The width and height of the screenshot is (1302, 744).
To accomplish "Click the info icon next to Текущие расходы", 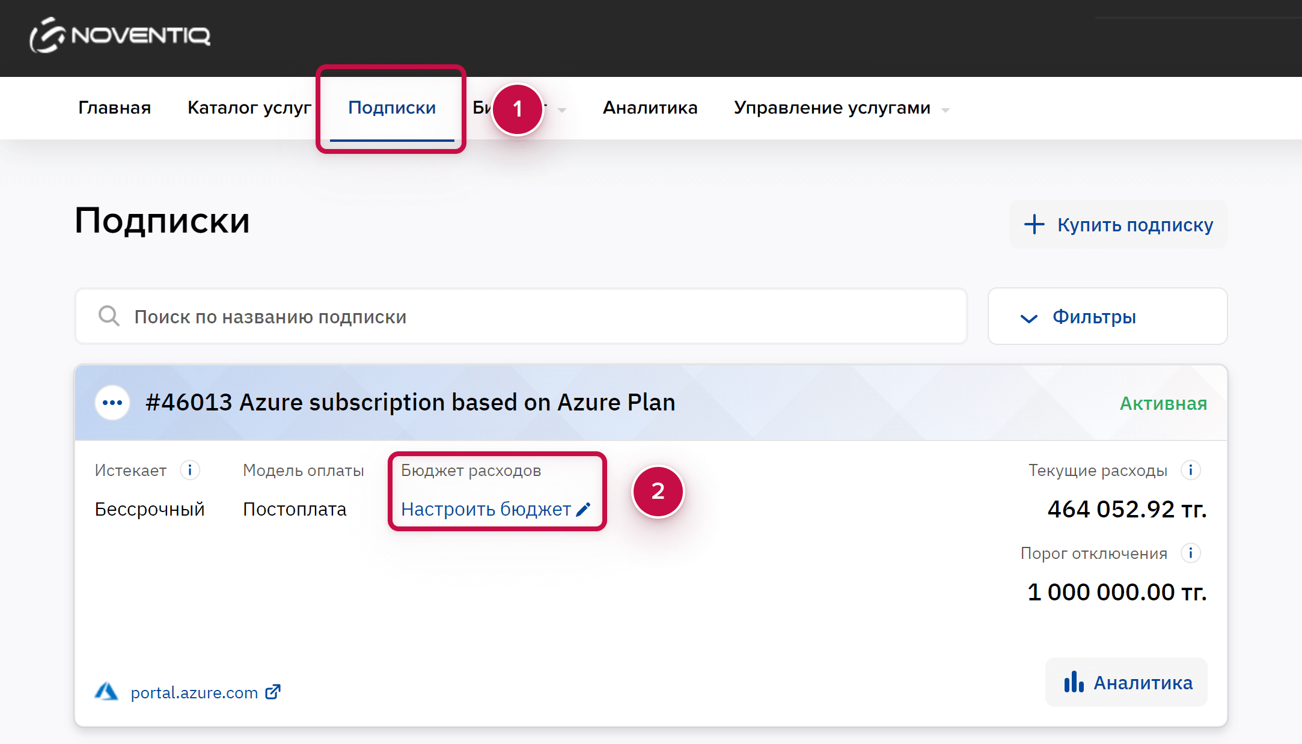I will tap(1190, 470).
